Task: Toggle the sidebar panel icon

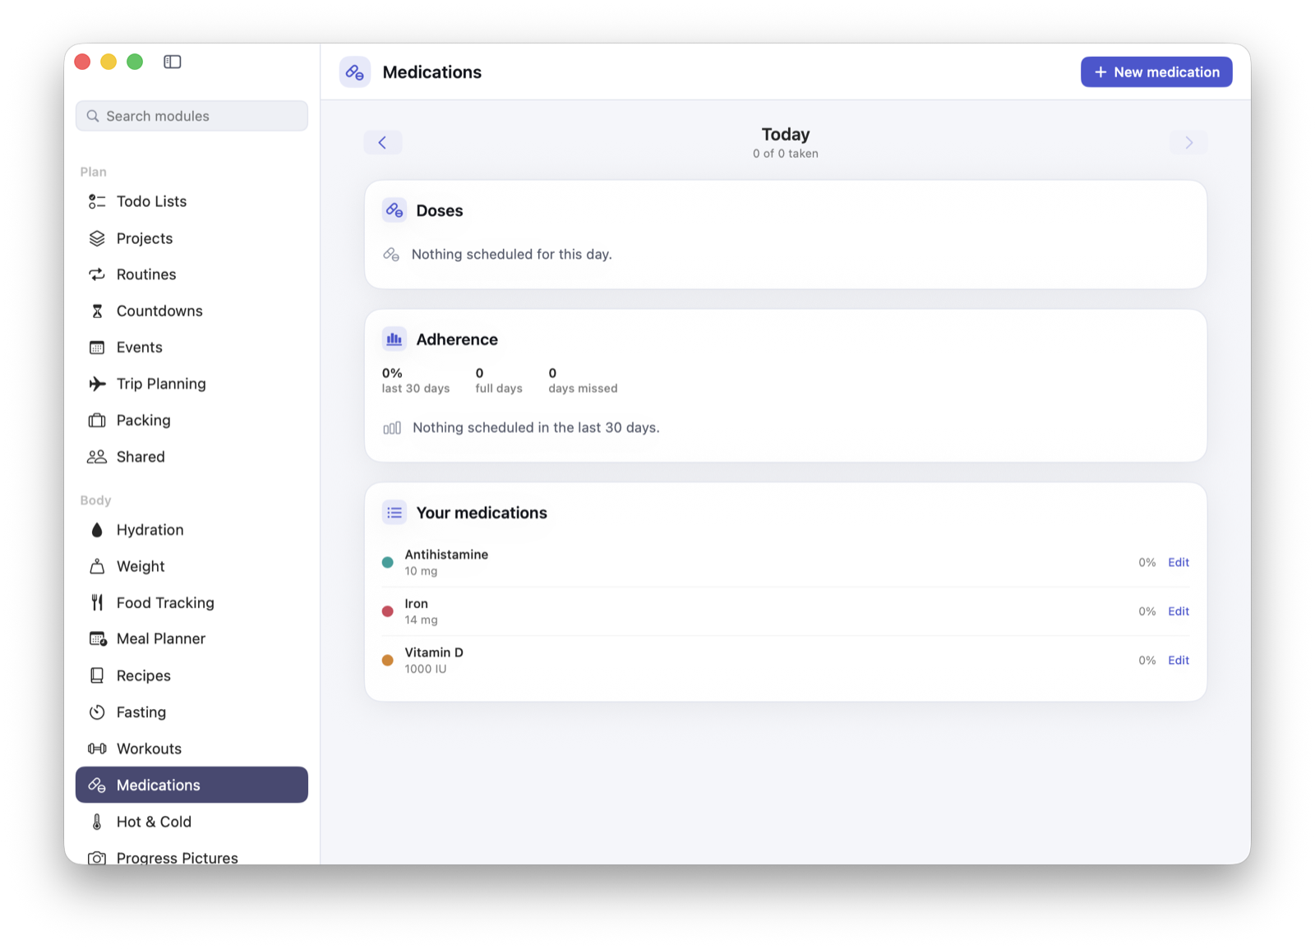Action: [x=172, y=62]
